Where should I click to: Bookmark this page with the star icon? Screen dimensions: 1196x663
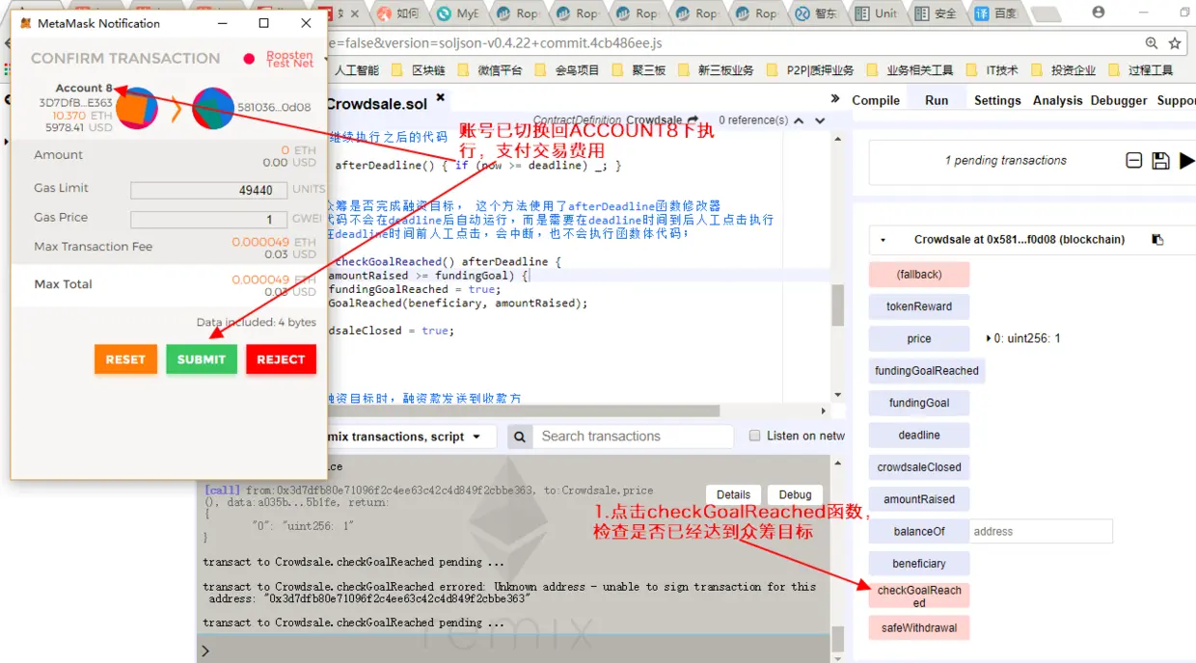[1175, 43]
